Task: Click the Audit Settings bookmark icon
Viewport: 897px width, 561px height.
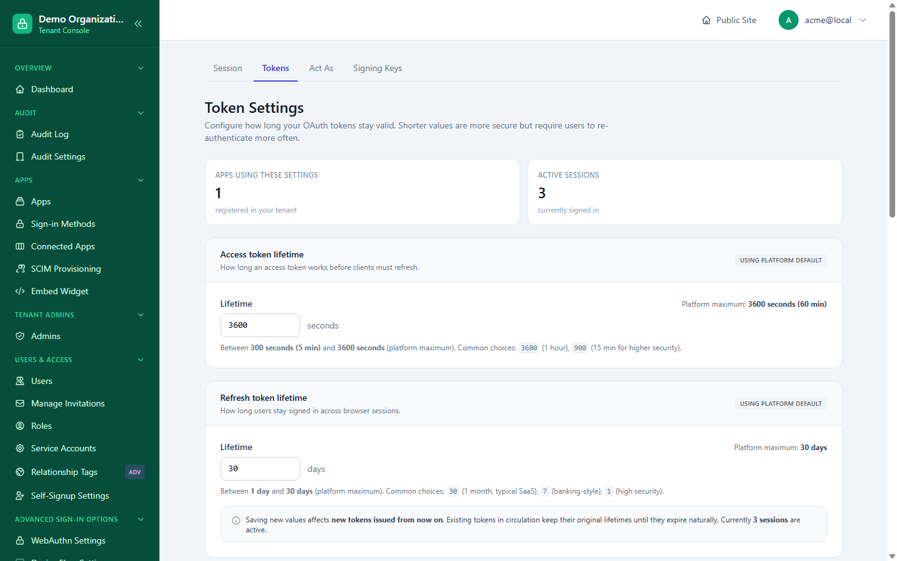Action: [20, 156]
